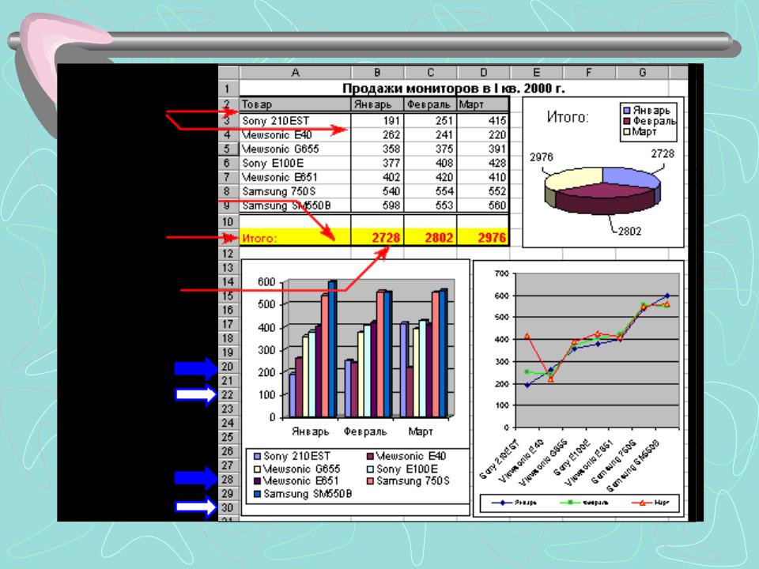Image resolution: width=759 pixels, height=569 pixels.
Task: Click cell with value 552
Action: (x=483, y=191)
